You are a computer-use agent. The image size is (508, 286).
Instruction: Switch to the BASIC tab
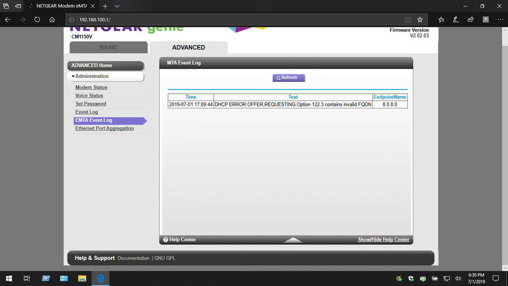(108, 47)
